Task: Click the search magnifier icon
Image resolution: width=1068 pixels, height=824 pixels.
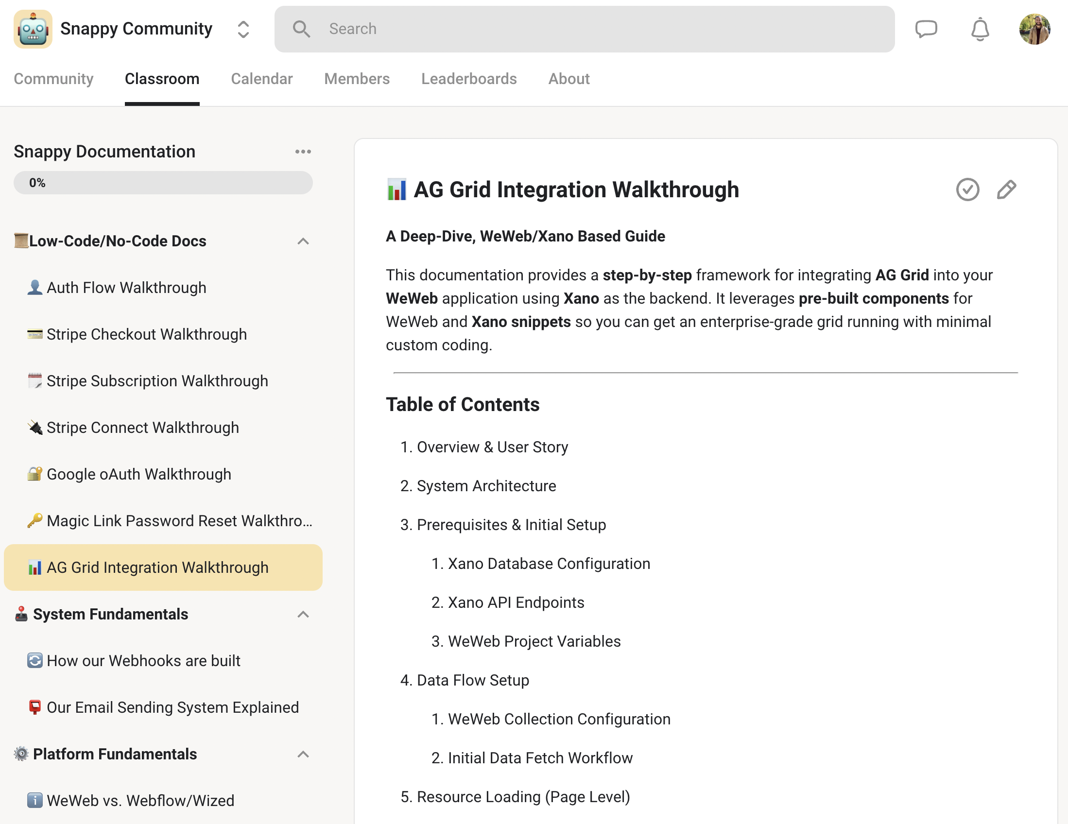Action: tap(301, 29)
